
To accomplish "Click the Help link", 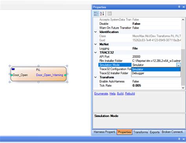I will (113, 94).
